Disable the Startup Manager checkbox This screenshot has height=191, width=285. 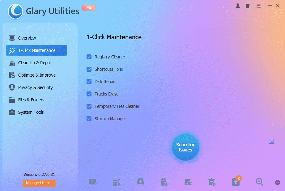tap(89, 119)
